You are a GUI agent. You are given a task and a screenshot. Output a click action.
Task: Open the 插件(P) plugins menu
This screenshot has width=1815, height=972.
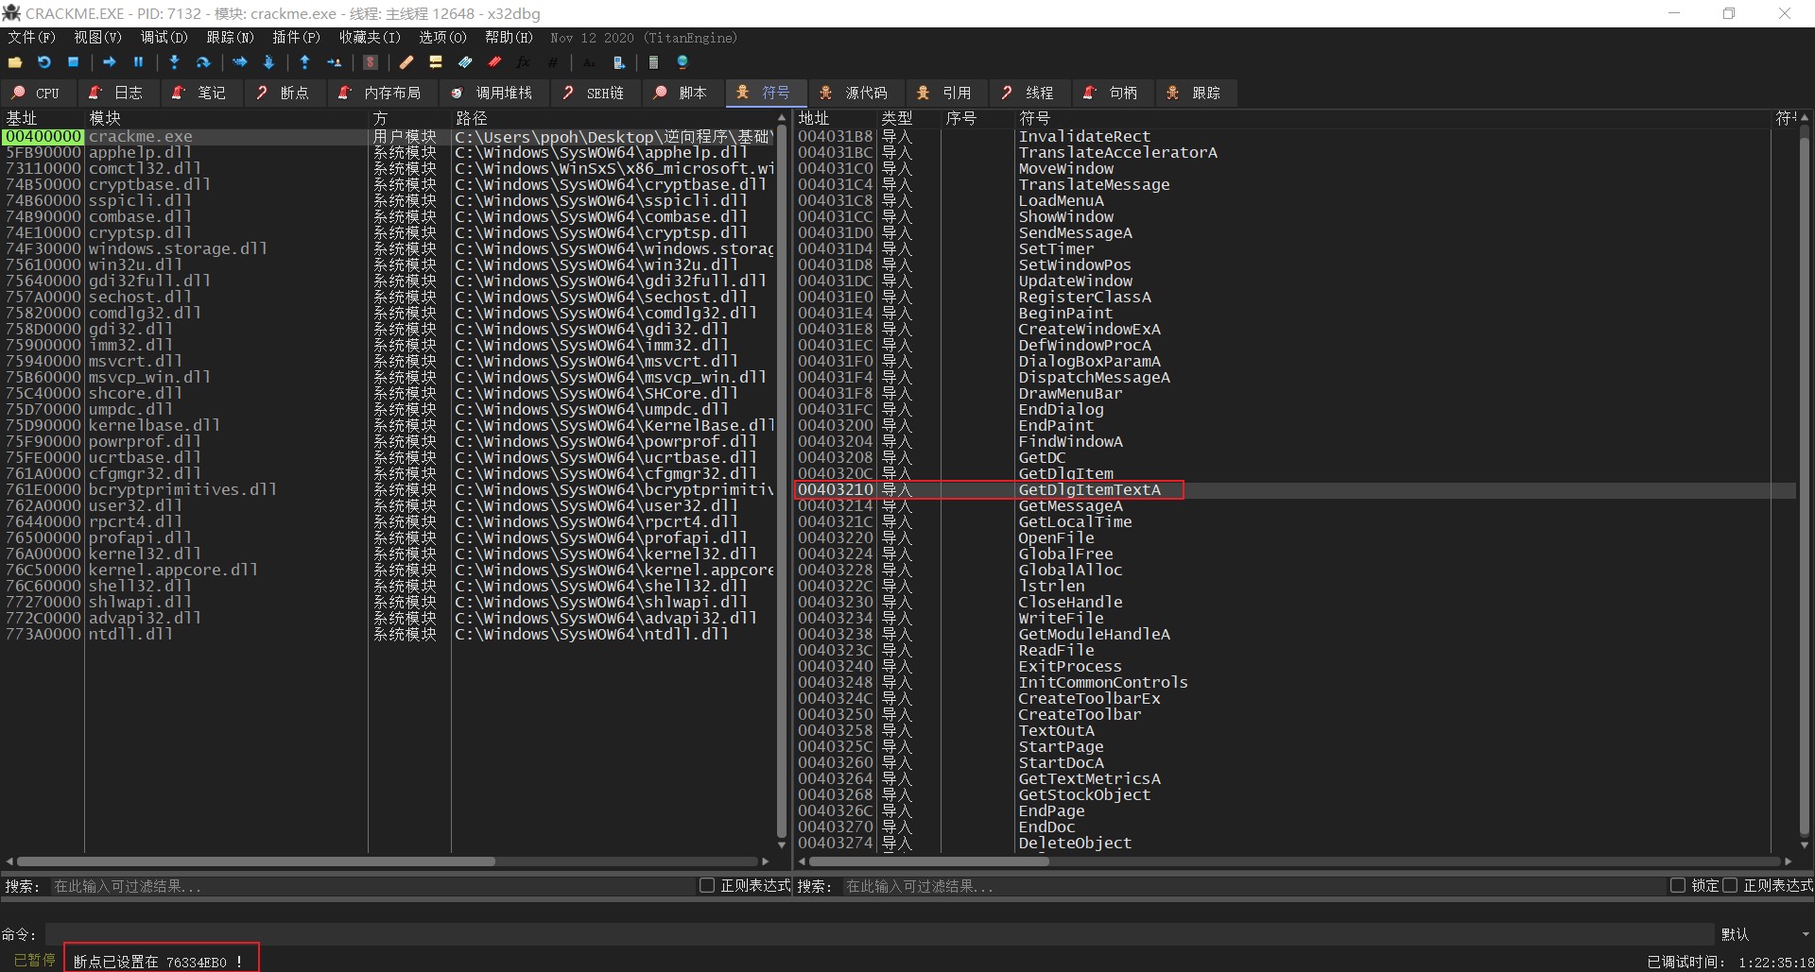(296, 38)
